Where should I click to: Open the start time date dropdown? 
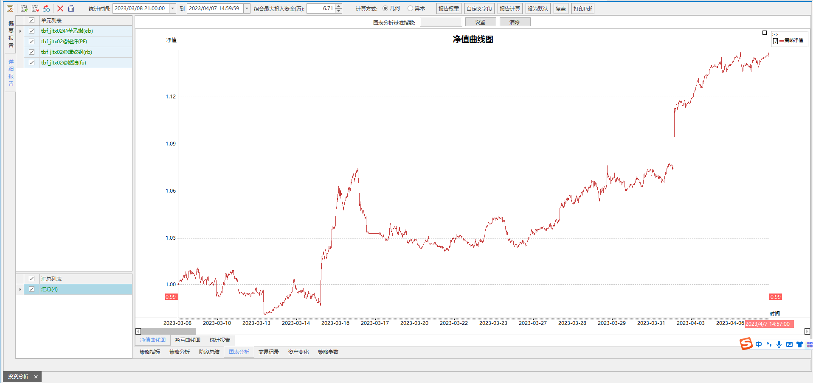click(x=172, y=8)
